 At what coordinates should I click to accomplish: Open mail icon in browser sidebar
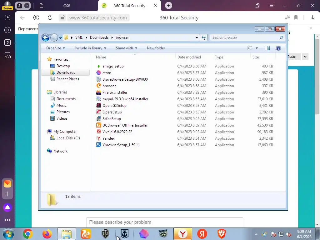7,184
